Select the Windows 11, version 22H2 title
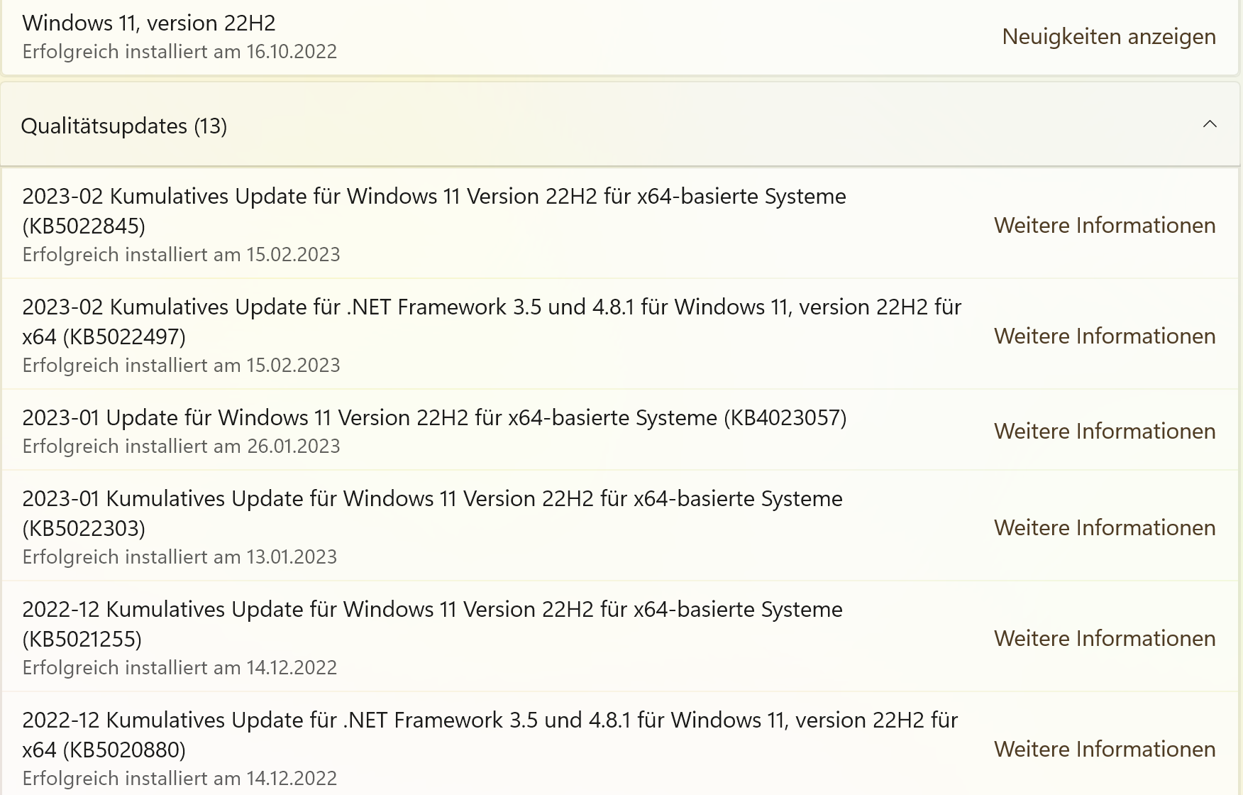 (149, 23)
